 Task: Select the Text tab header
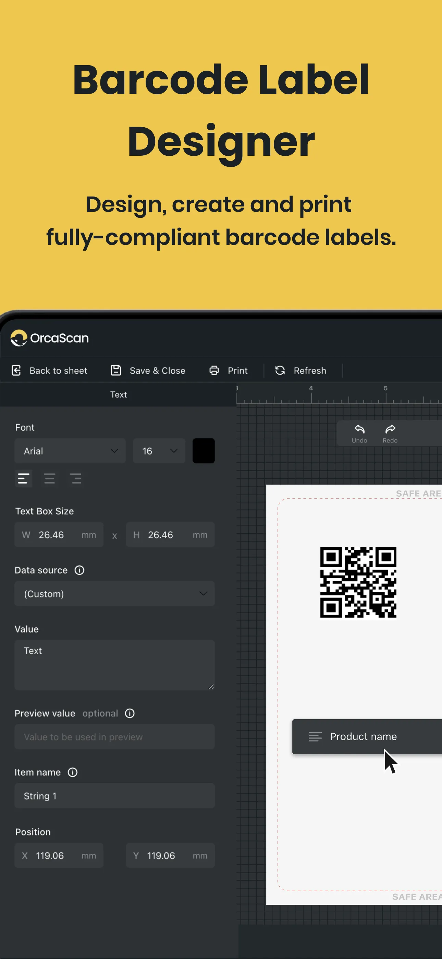click(118, 395)
